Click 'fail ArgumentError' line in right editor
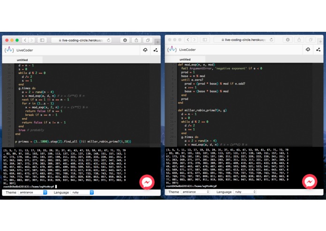Viewport: 326px width, 231px height. click(x=221, y=68)
